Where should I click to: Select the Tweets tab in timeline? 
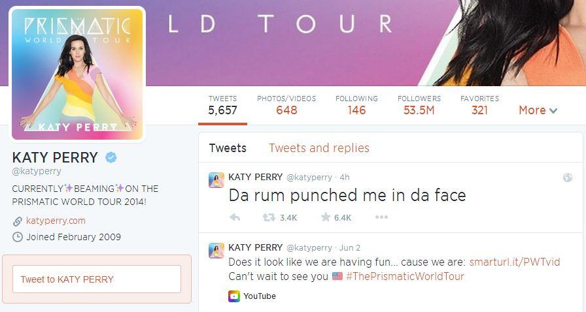(x=228, y=148)
